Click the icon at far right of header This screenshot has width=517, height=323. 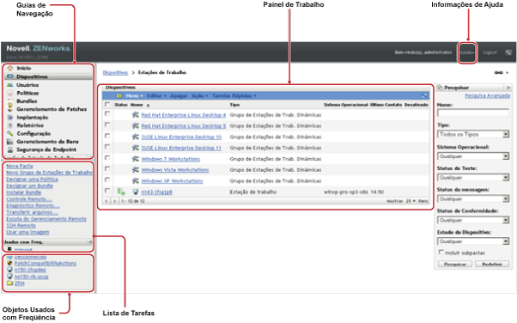508,52
